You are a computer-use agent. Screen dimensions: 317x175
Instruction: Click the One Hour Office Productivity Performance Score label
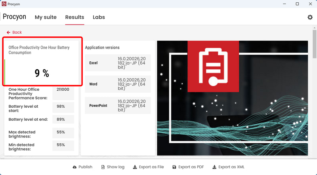[28, 93]
